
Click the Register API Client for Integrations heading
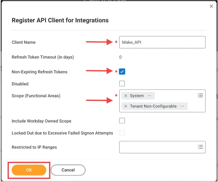coord(60,20)
